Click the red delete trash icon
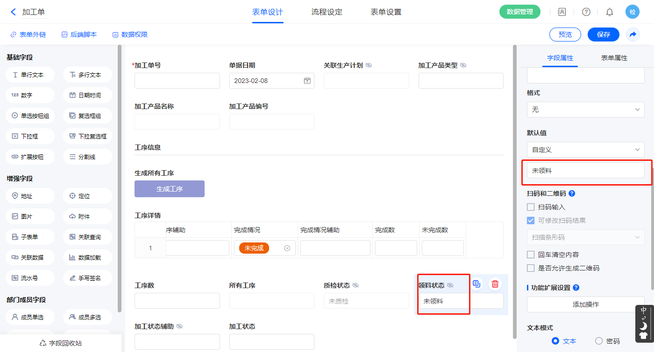Image resolution: width=654 pixels, height=352 pixels. click(x=495, y=284)
